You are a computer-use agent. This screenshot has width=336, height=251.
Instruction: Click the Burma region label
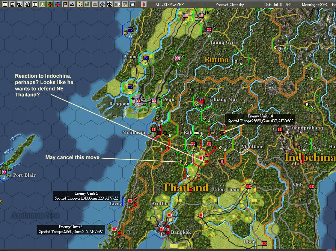(x=216, y=60)
